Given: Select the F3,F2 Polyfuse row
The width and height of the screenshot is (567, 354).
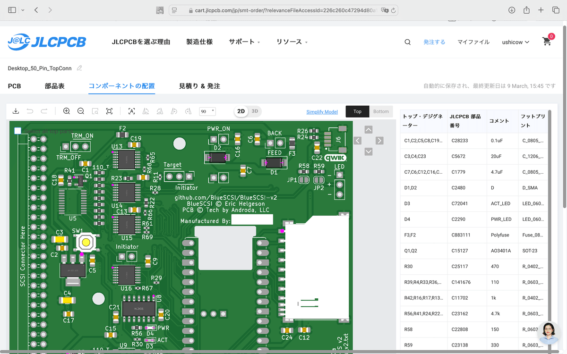Looking at the screenshot, I should [x=474, y=235].
